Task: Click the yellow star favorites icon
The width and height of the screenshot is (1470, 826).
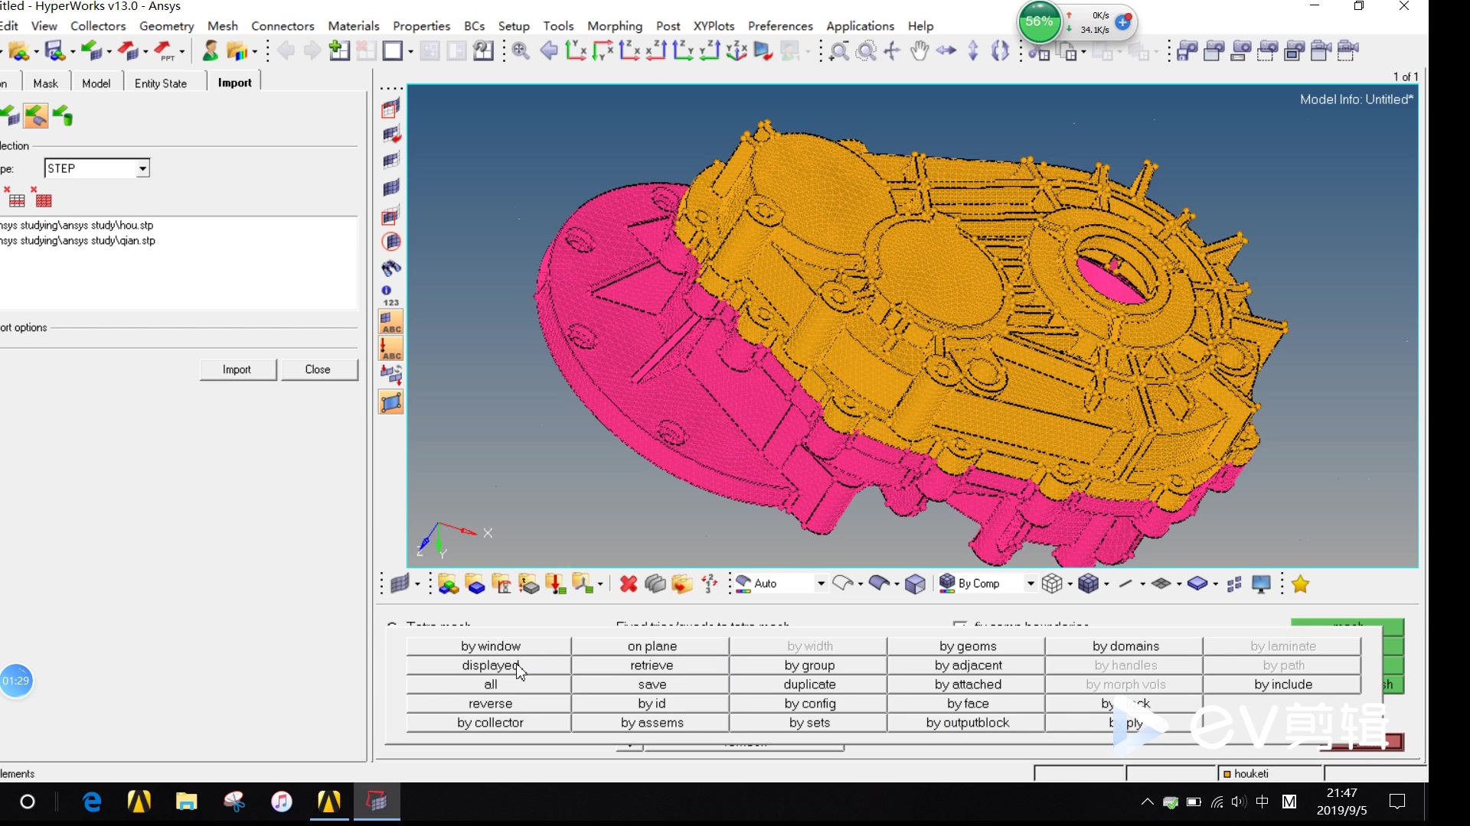Action: pos(1300,584)
